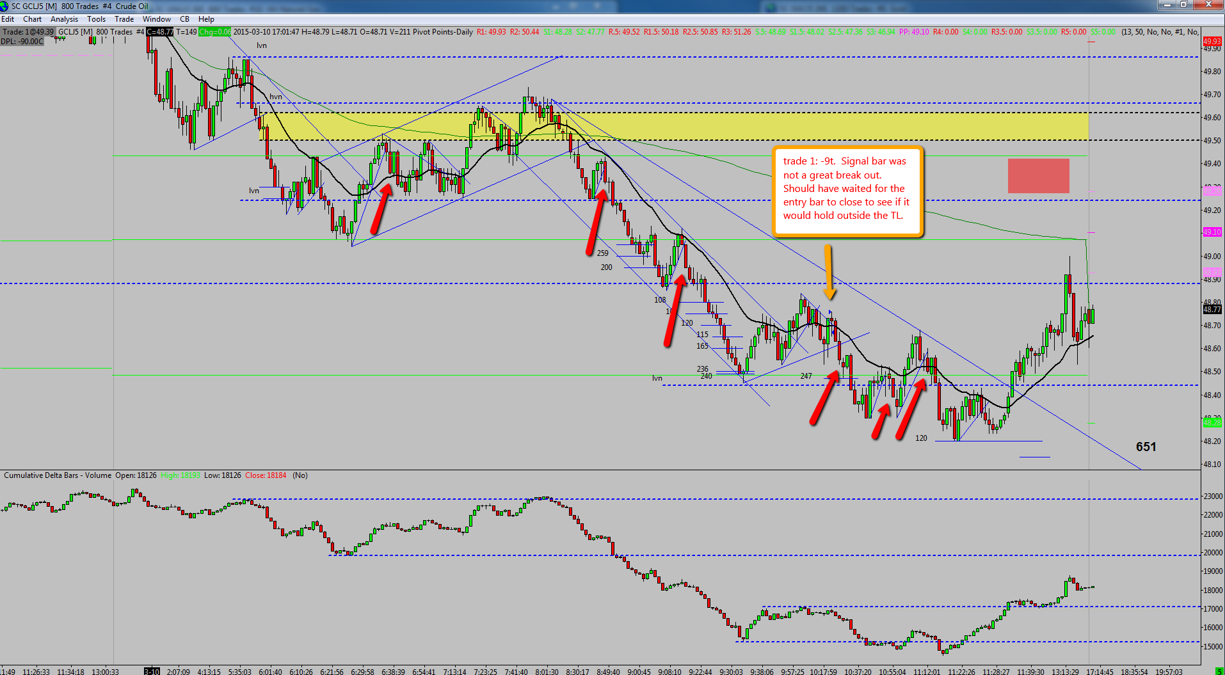Click the green 48.28 price axis marker
Screen dimensions: 1225x675
(x=1212, y=423)
